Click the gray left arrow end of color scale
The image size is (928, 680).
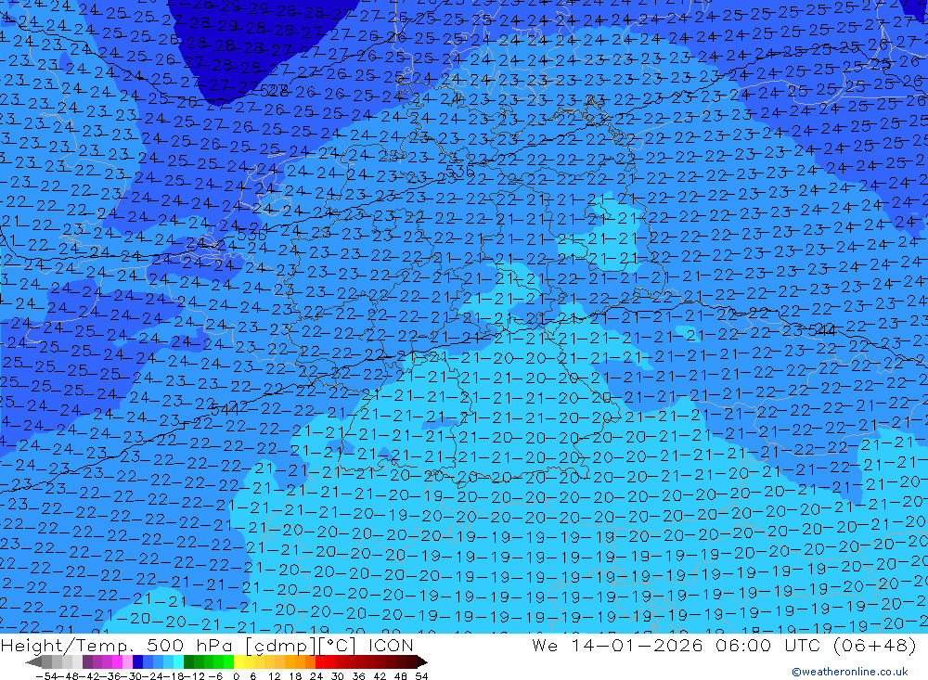(33, 662)
